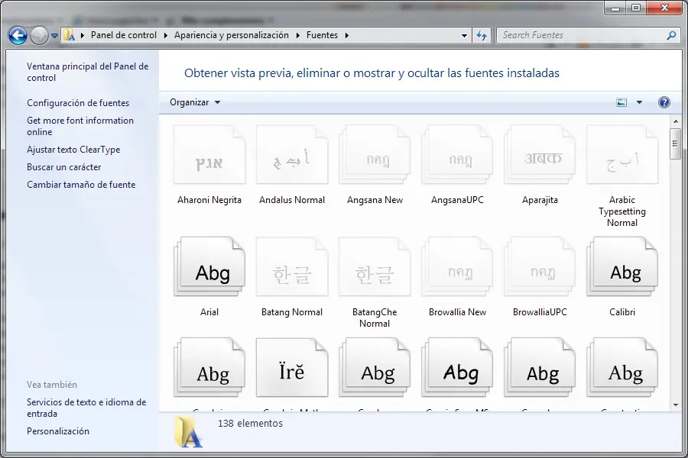
Task: Click the back navigation arrow button
Action: (18, 35)
